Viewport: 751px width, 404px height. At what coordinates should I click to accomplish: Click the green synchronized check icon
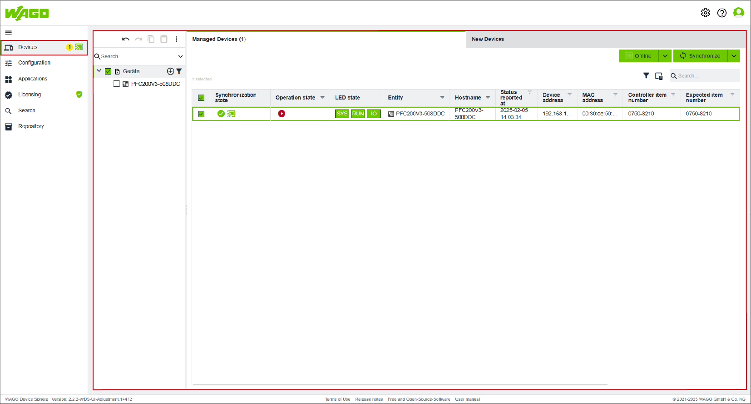coord(221,114)
